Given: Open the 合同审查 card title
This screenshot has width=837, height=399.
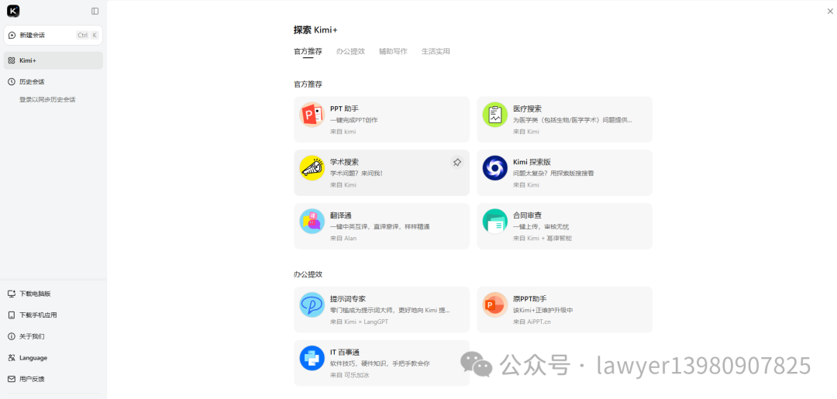Looking at the screenshot, I should tap(528, 215).
